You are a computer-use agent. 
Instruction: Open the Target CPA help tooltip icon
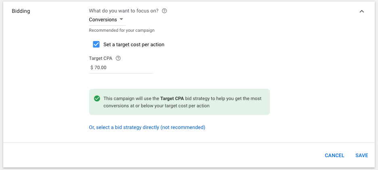point(118,58)
